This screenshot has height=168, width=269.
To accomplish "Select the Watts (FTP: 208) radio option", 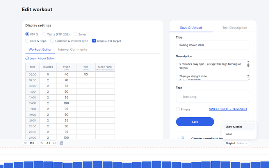I will click(x=45, y=34).
